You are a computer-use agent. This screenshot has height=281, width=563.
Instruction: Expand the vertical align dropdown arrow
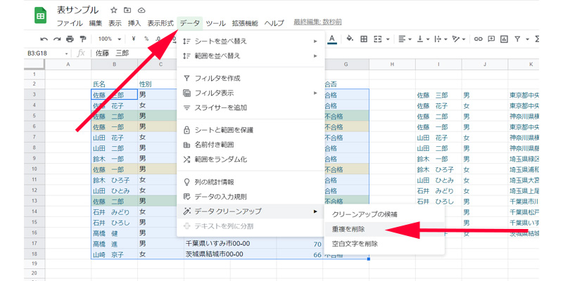click(x=429, y=39)
